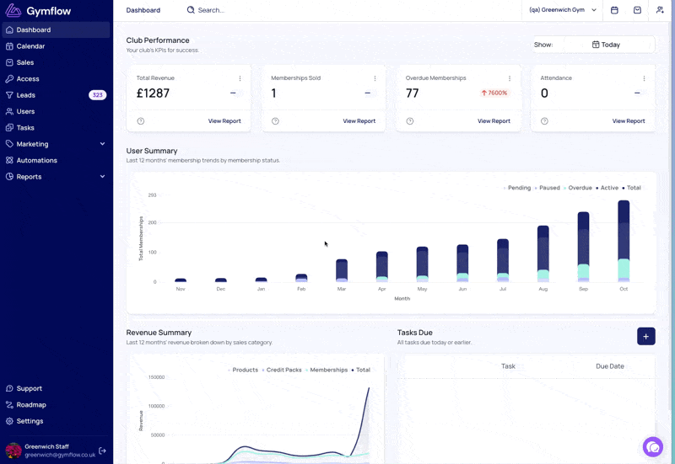Toggle the Overdue series in User Summary legend
This screenshot has width=675, height=464.
coord(578,188)
